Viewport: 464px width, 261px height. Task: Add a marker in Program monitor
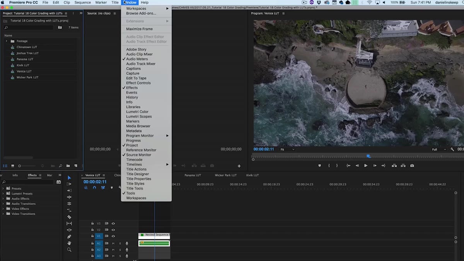319,166
